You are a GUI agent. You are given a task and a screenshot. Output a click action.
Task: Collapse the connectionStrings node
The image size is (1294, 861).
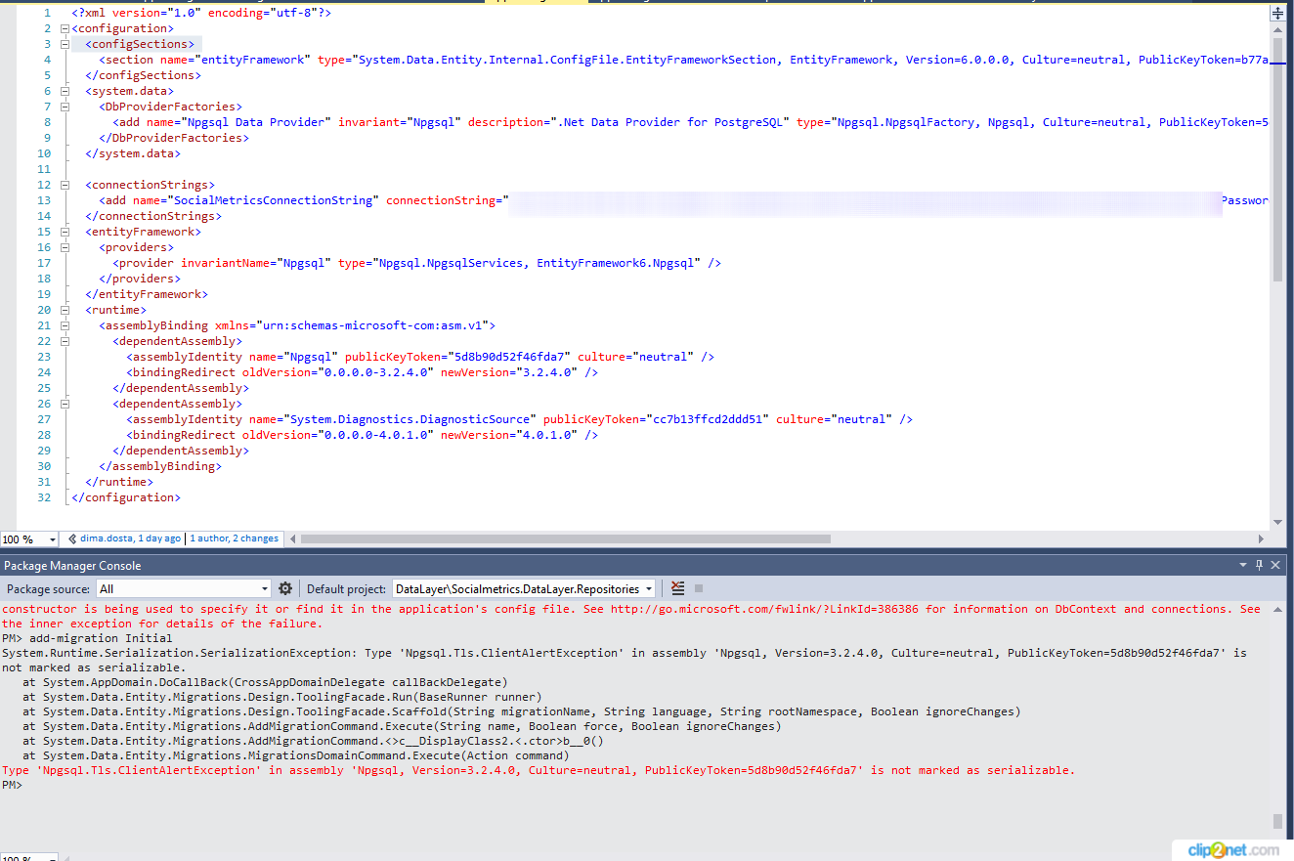pos(65,185)
